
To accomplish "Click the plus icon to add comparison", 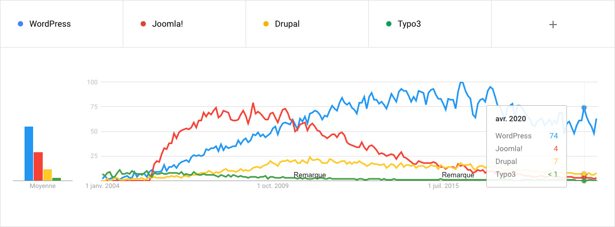I will pyautogui.click(x=553, y=25).
